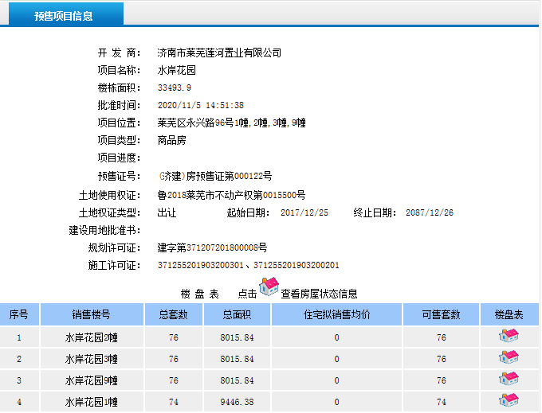Click land certificate 鲁2018莱芜市不动产权第0015500号
The width and height of the screenshot is (542, 413).
tap(231, 195)
